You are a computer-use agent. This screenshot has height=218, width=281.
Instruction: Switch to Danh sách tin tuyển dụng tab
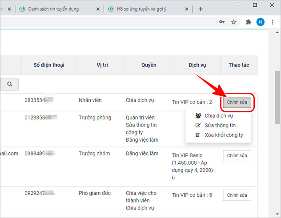52,9
